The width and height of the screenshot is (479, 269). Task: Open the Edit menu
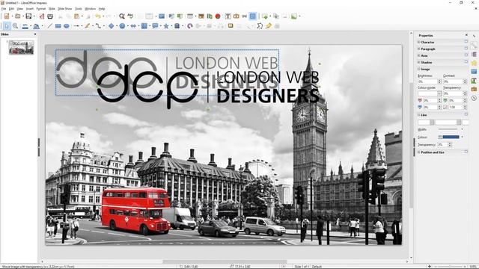(11, 9)
